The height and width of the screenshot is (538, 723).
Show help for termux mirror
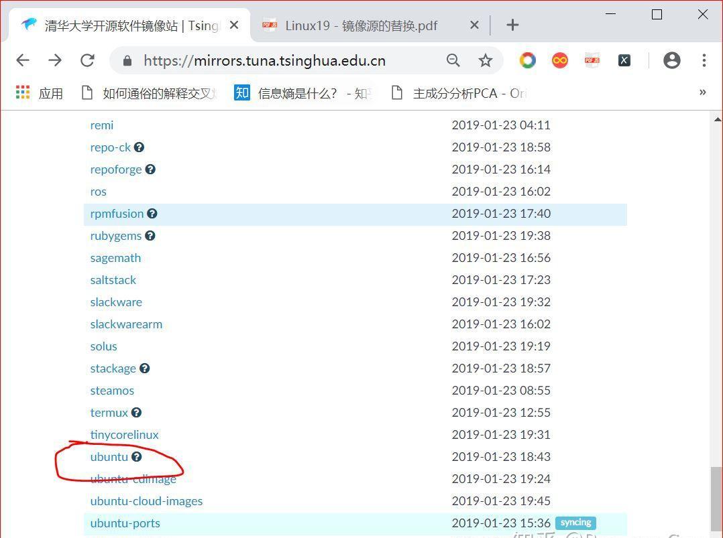[137, 413]
